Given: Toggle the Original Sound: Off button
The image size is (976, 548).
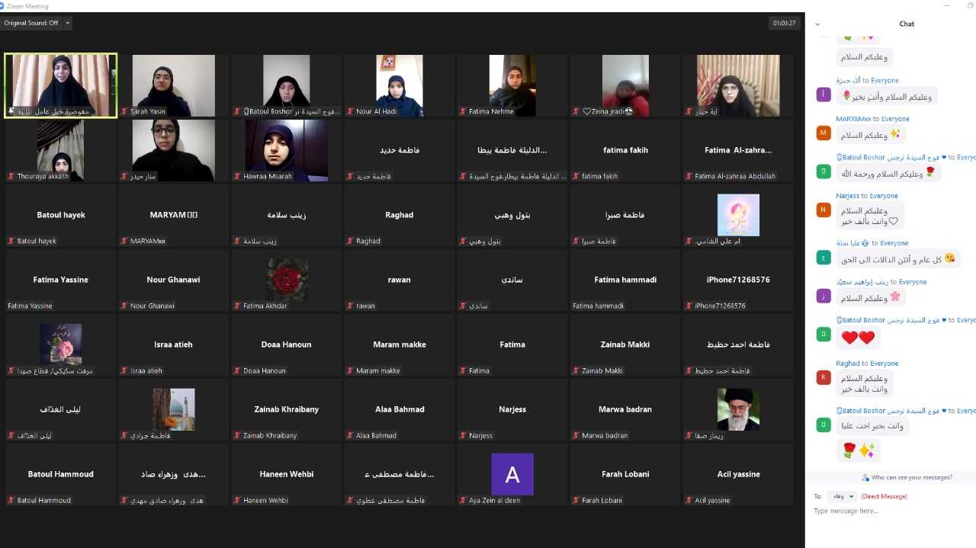Looking at the screenshot, I should pyautogui.click(x=31, y=23).
